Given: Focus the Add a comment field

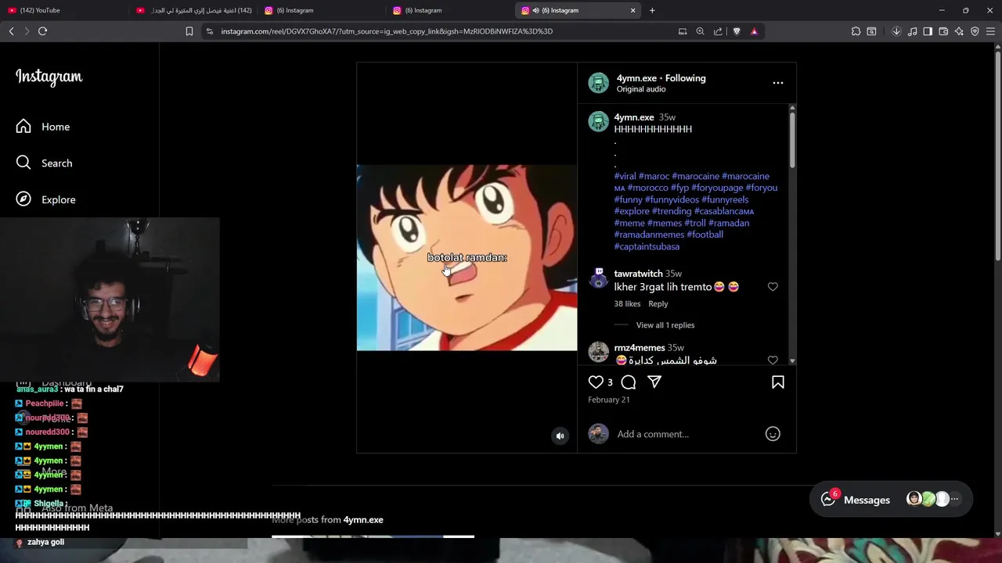Looking at the screenshot, I should [687, 434].
